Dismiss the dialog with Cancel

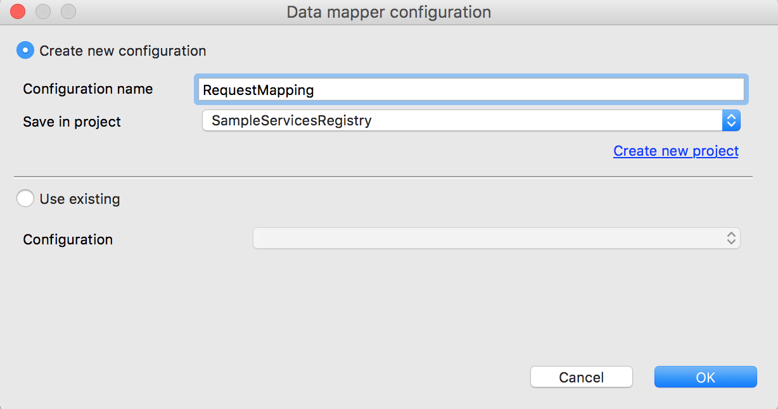(580, 377)
